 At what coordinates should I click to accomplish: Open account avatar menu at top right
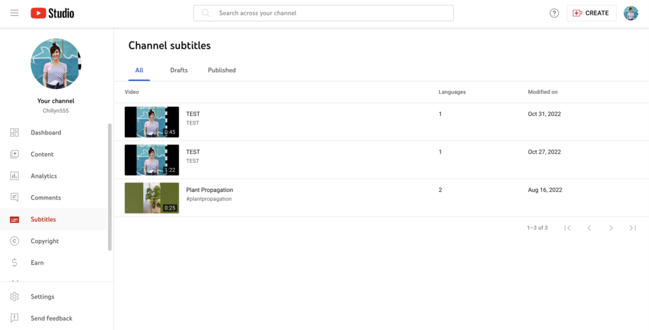click(631, 13)
